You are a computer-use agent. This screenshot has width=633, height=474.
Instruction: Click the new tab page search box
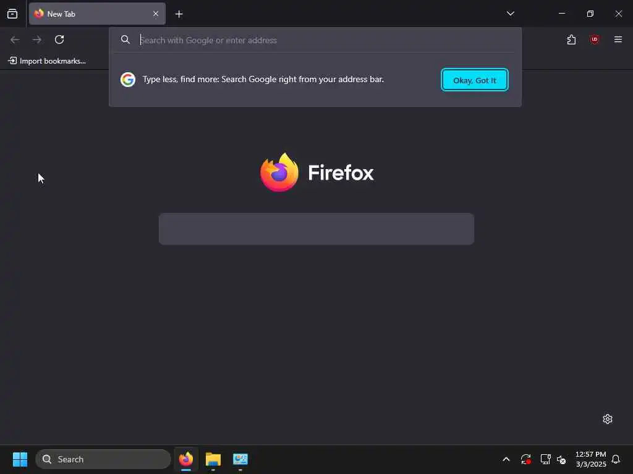(316, 229)
